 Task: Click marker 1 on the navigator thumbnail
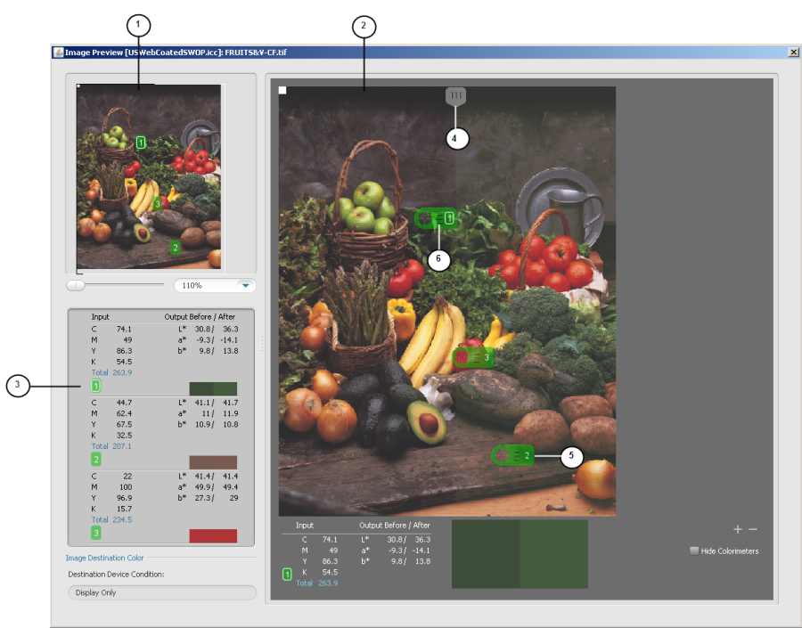[141, 142]
